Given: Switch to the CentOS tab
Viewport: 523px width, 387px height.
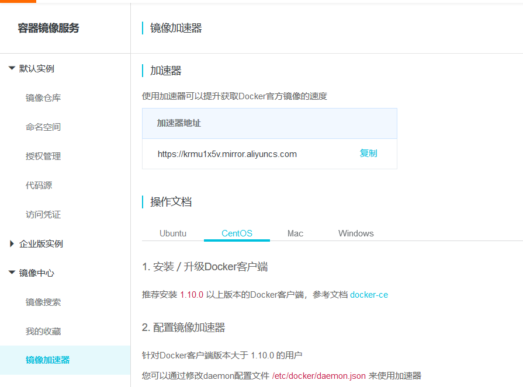Looking at the screenshot, I should point(237,233).
